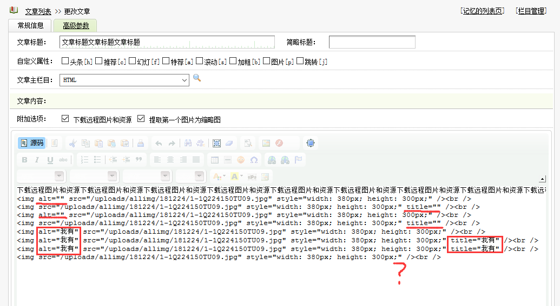The image size is (560, 306).
Task: Uncheck 下载远程图片和资源 option
Action: click(x=65, y=119)
